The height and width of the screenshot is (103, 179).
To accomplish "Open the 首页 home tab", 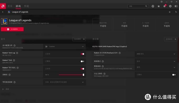I will [x=10, y=6].
